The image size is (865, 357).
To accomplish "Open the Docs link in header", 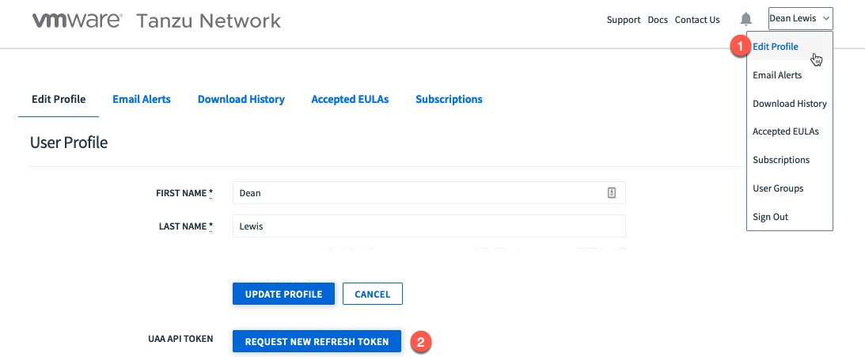I will [x=658, y=20].
